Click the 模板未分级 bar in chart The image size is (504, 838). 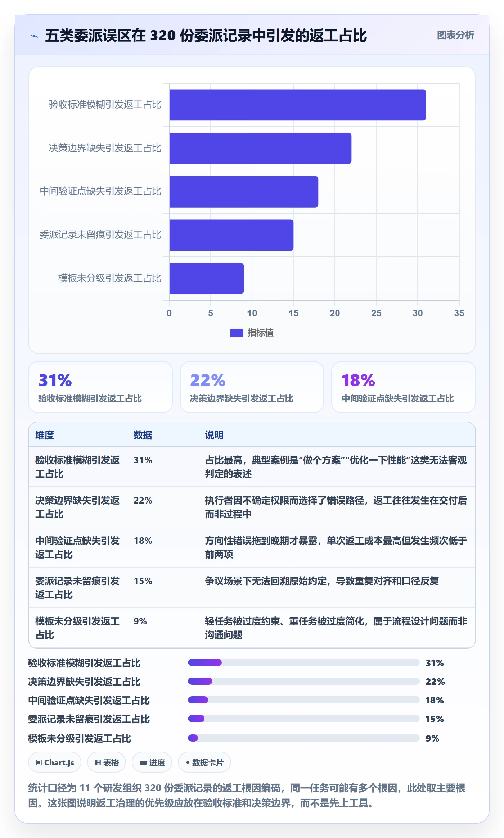[x=206, y=278]
